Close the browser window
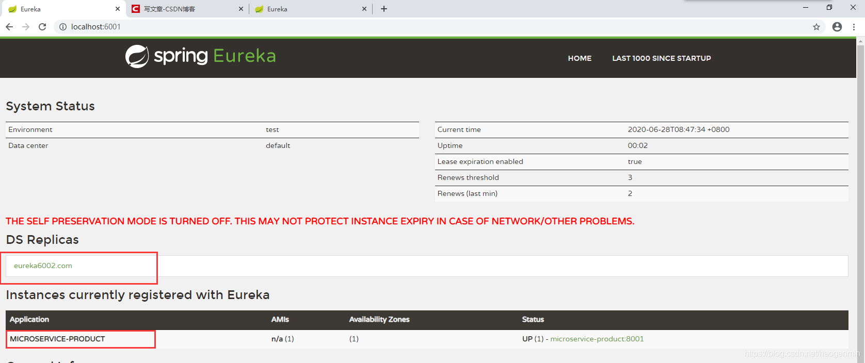865x363 pixels. pyautogui.click(x=853, y=7)
